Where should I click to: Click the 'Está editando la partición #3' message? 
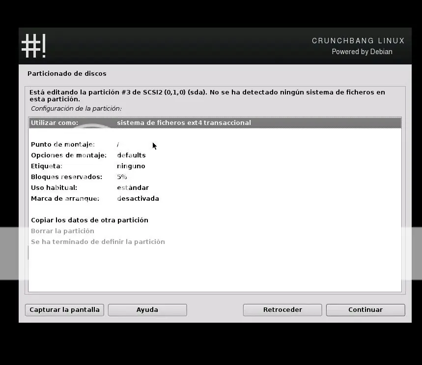(x=207, y=95)
